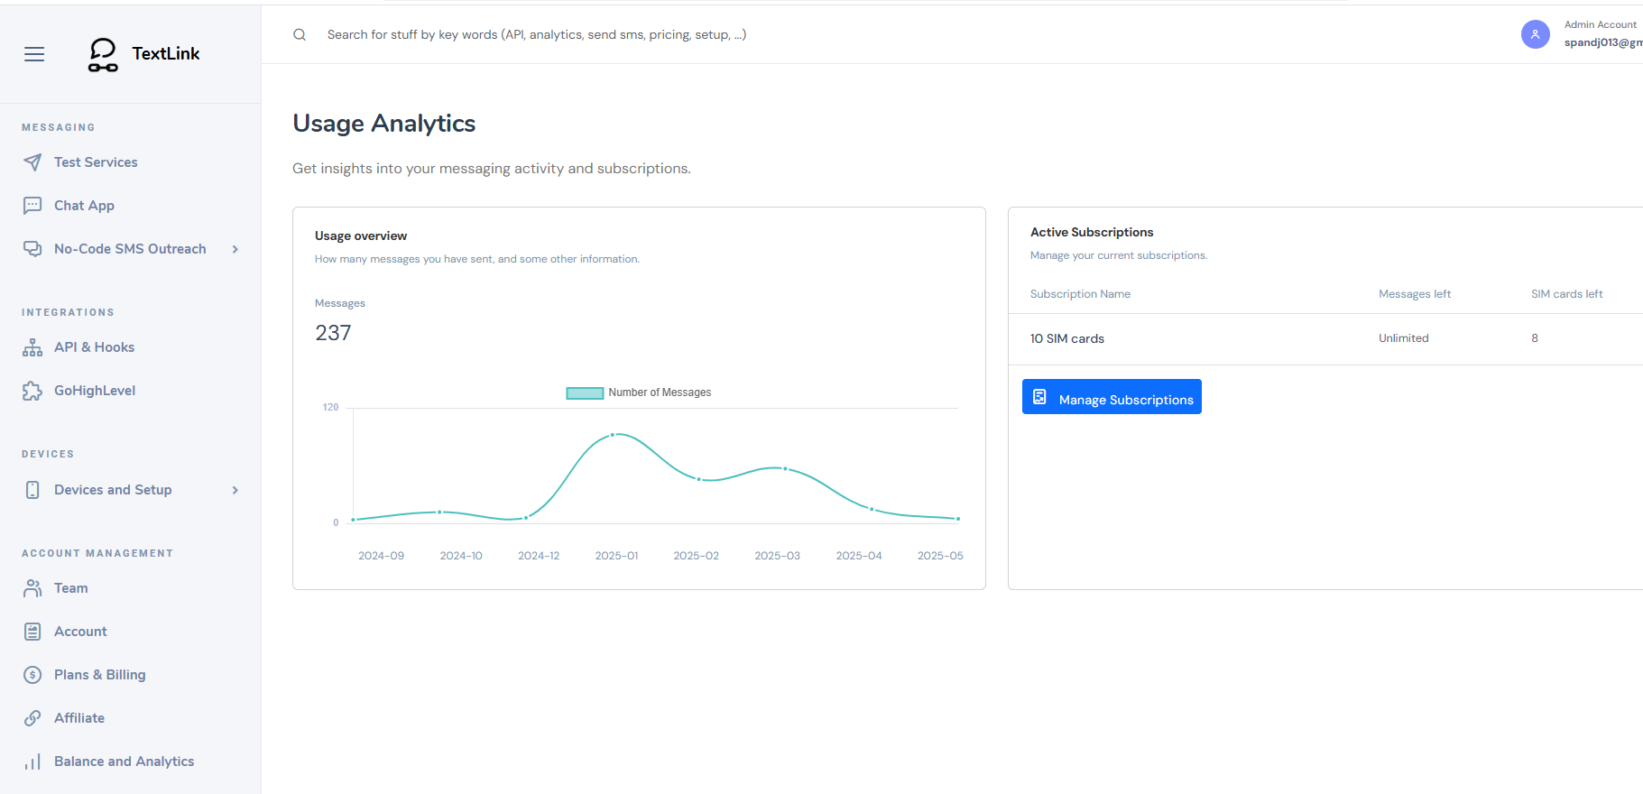The height and width of the screenshot is (794, 1643).
Task: Click the GoHighLevel puzzle piece icon
Action: 32,391
